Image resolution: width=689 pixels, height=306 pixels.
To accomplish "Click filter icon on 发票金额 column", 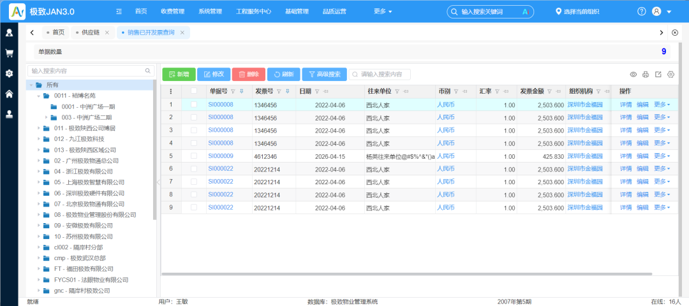I will pos(549,91).
